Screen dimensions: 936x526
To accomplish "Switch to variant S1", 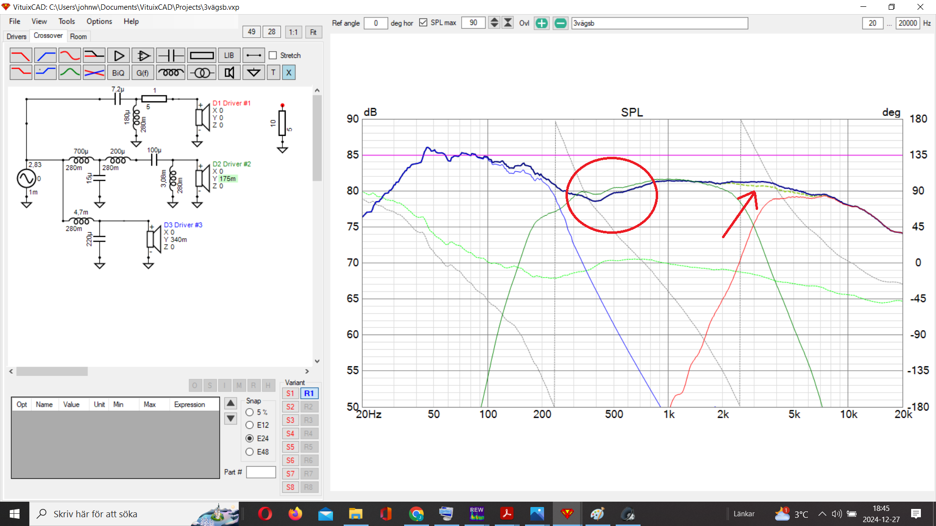I will [290, 393].
